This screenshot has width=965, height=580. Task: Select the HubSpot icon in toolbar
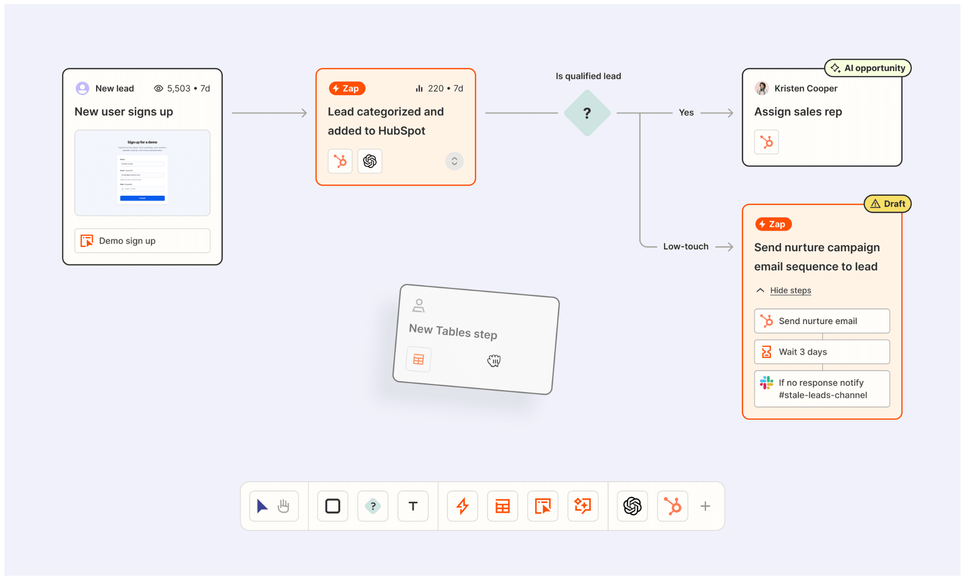point(673,506)
